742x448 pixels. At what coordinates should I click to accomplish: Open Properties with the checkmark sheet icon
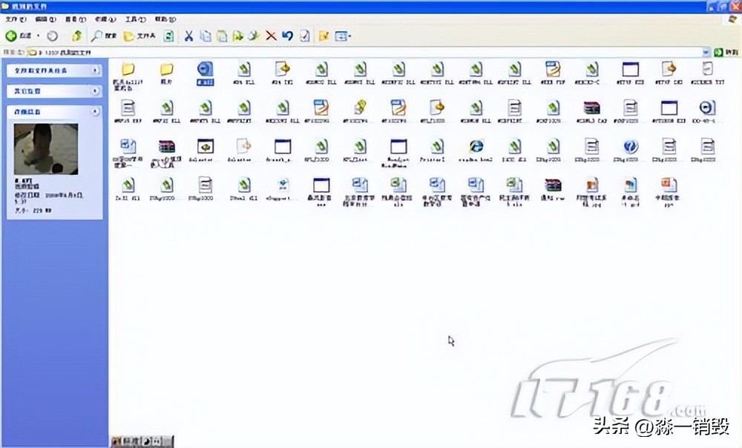click(305, 36)
